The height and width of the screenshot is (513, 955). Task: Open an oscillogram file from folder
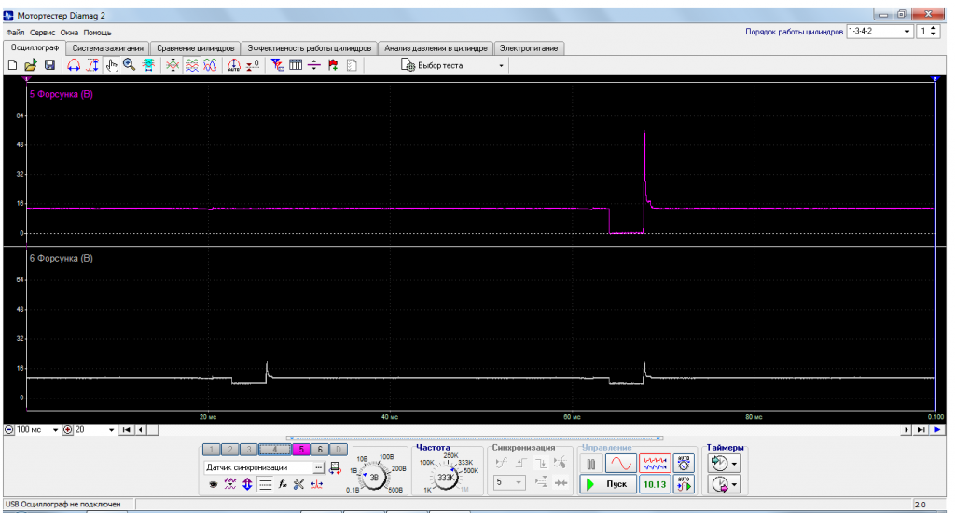(31, 65)
